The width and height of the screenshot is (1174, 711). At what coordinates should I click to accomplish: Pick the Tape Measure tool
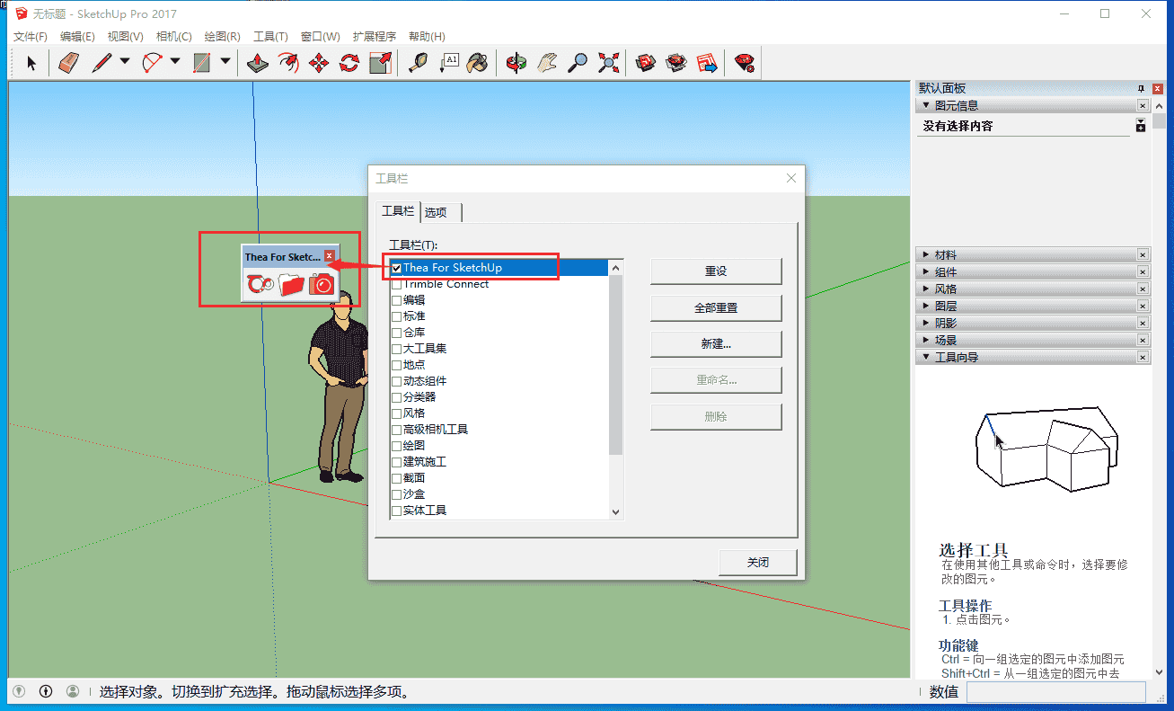pyautogui.click(x=418, y=63)
